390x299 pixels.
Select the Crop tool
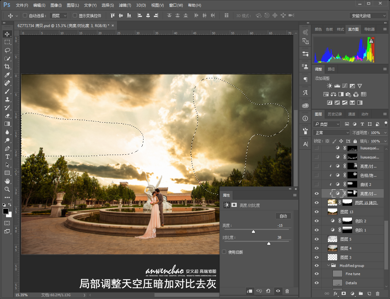pos(7,67)
